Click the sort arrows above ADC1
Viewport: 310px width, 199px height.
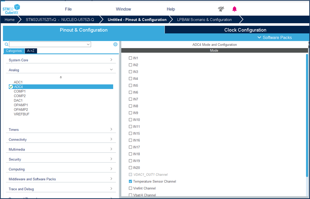pos(61,78)
